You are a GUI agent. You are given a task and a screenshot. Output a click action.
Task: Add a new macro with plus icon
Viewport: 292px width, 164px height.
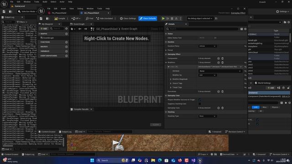(67, 46)
